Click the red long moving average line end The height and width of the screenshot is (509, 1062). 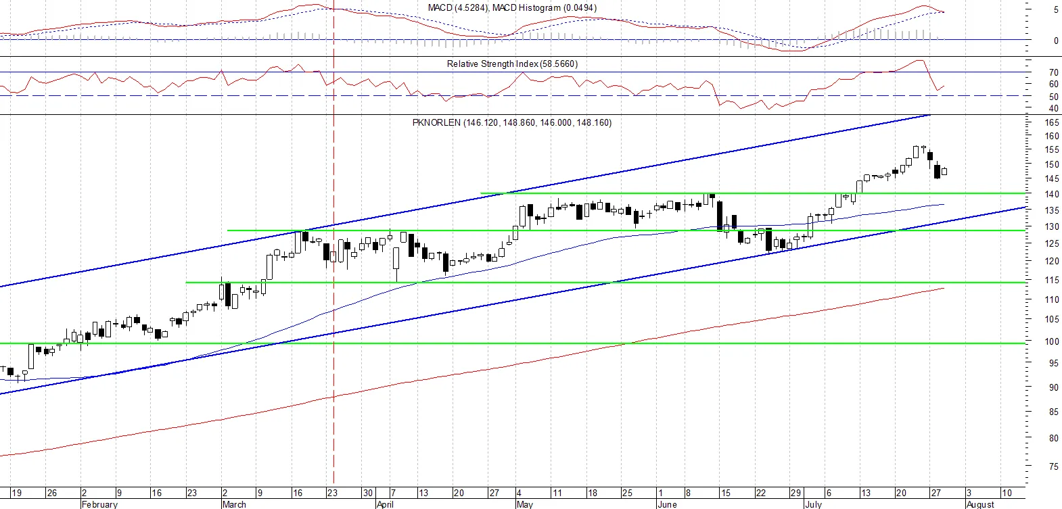click(x=942, y=289)
